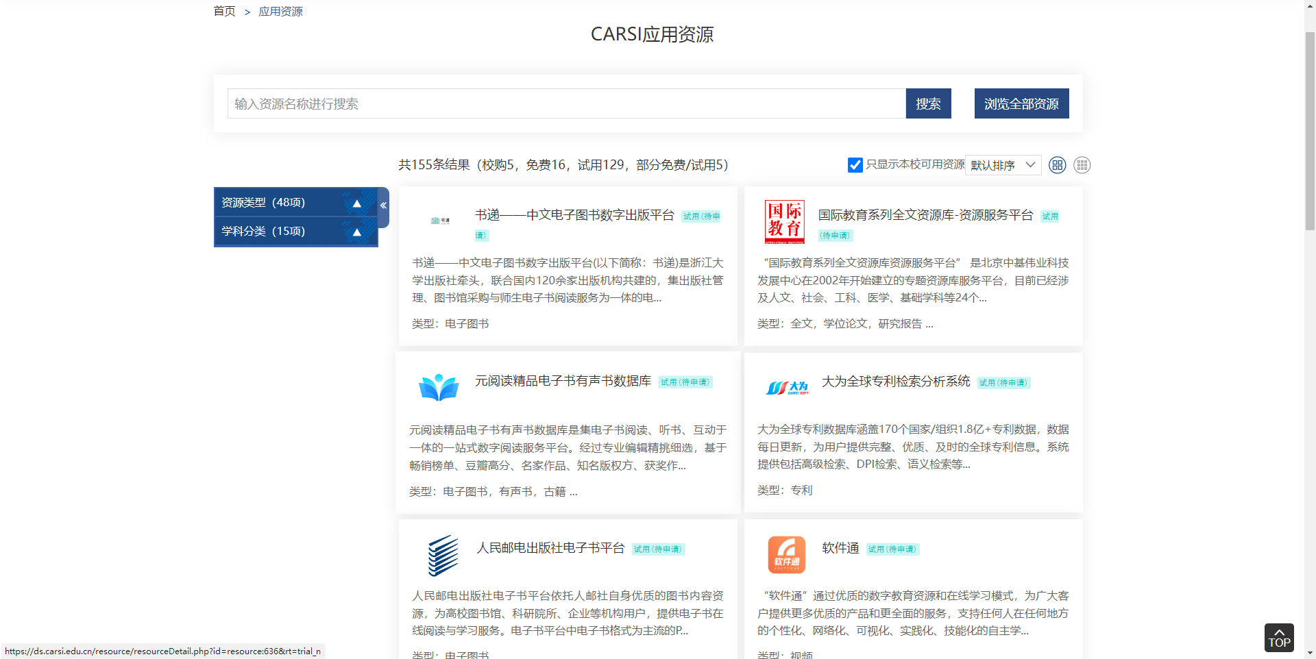This screenshot has width=1316, height=659.
Task: Open the 默认排序 sort dropdown
Action: 1002,165
